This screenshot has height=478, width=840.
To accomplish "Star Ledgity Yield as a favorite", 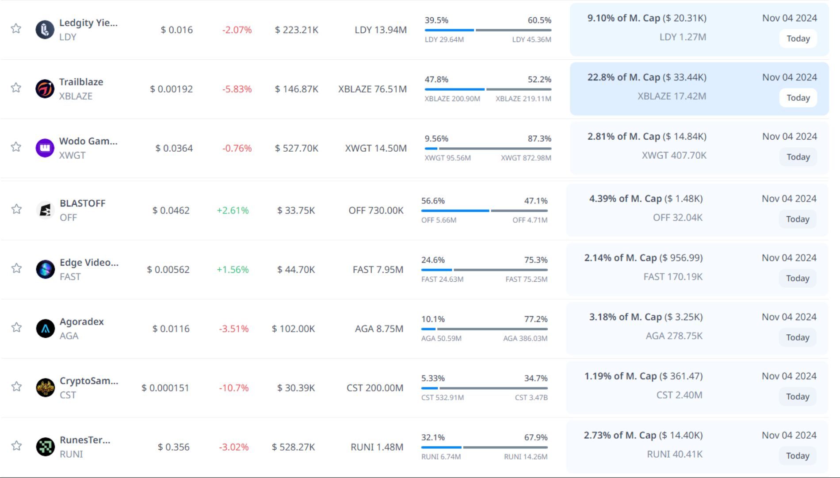I will (x=16, y=29).
